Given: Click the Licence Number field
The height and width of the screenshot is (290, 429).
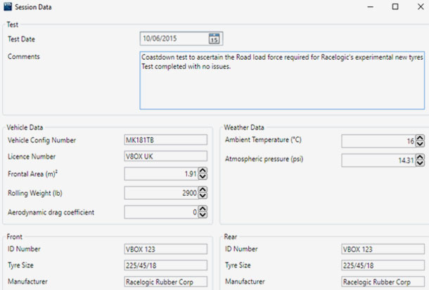Looking at the screenshot, I should [165, 156].
